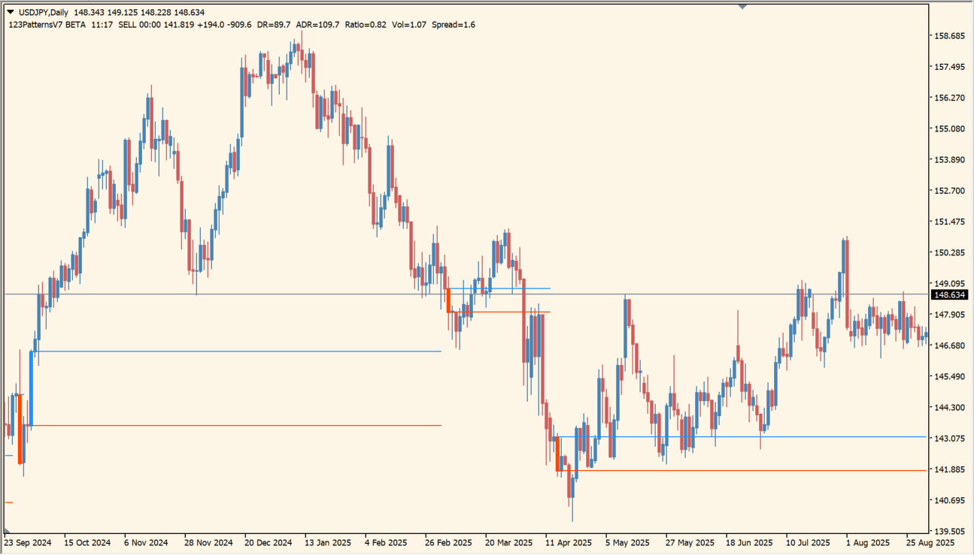Click the 28 Nov 2024 date label
This screenshot has width=974, height=555.
(x=208, y=542)
